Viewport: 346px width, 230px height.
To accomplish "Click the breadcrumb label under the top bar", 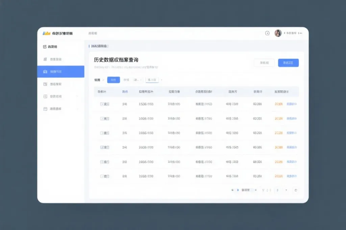I will 98,46.
